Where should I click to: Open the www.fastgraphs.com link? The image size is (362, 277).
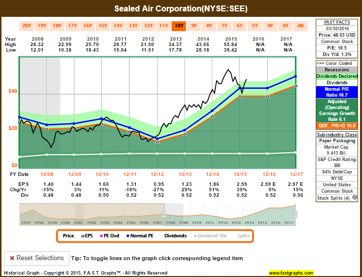291,273
